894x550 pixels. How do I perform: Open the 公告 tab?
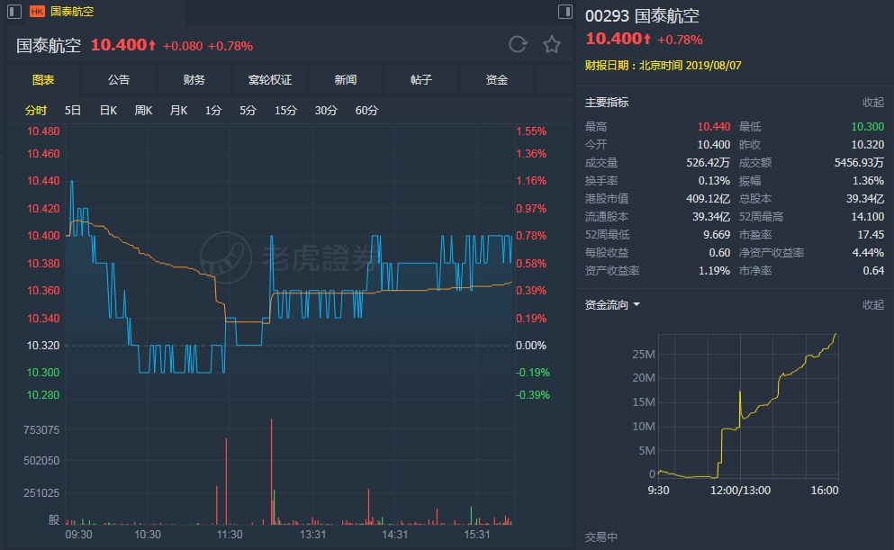coord(119,80)
